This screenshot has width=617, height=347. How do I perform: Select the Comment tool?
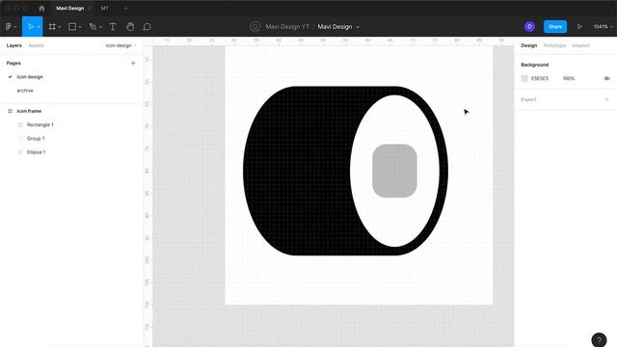[x=147, y=27]
